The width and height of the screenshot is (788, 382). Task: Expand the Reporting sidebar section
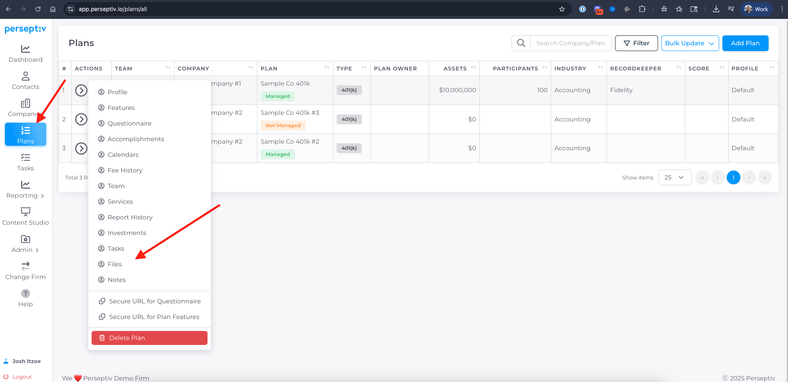tap(26, 190)
